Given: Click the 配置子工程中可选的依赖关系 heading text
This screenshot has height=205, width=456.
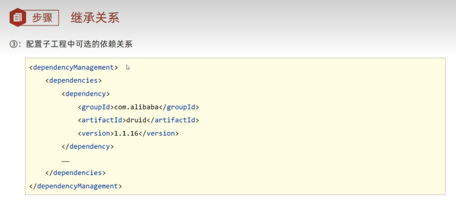Looking at the screenshot, I should [79, 44].
